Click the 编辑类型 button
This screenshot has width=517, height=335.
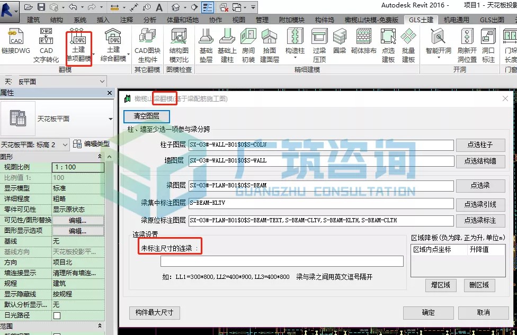[91, 144]
